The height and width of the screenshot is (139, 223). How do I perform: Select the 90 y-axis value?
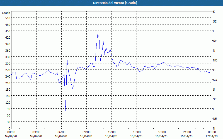[9, 109]
